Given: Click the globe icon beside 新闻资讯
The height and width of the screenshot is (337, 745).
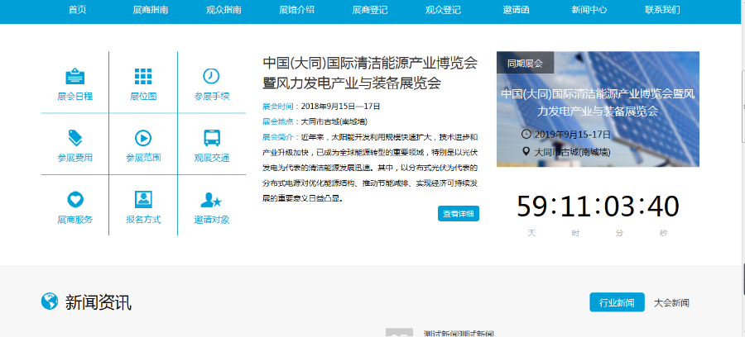Looking at the screenshot, I should click(50, 301).
